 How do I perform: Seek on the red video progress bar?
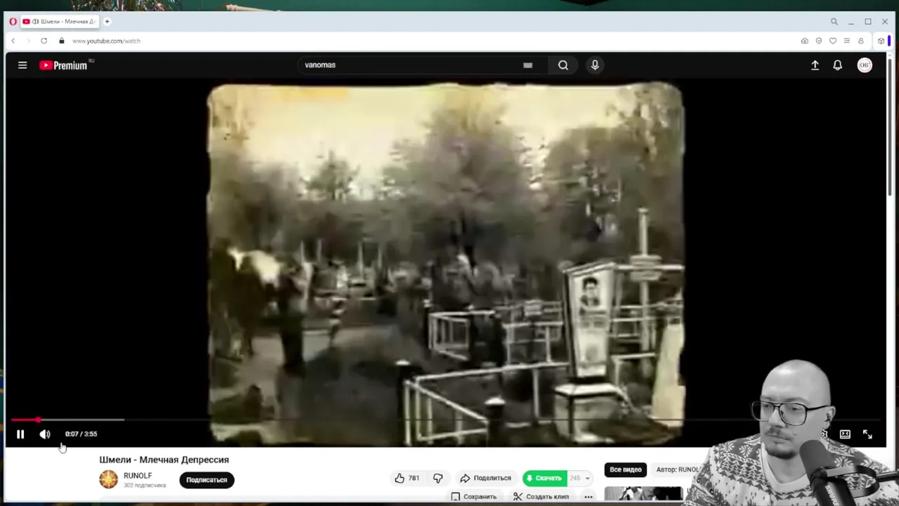pyautogui.click(x=447, y=420)
